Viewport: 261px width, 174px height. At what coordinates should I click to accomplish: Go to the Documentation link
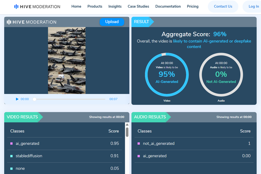168,6
